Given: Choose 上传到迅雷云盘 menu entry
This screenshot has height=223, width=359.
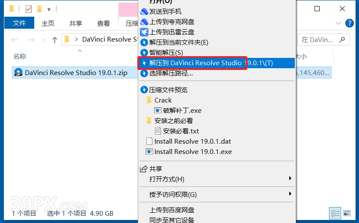Looking at the screenshot, I should [172, 32].
